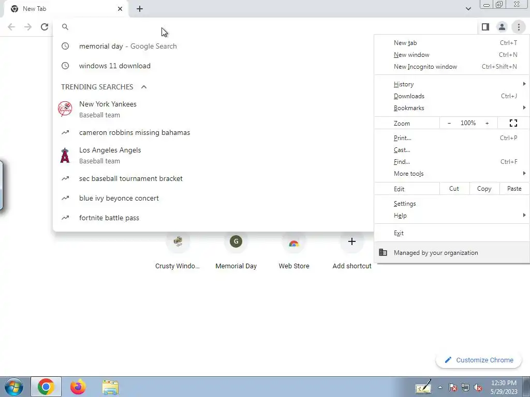Open a new tab with plus icon
This screenshot has height=397, width=530.
(x=140, y=9)
